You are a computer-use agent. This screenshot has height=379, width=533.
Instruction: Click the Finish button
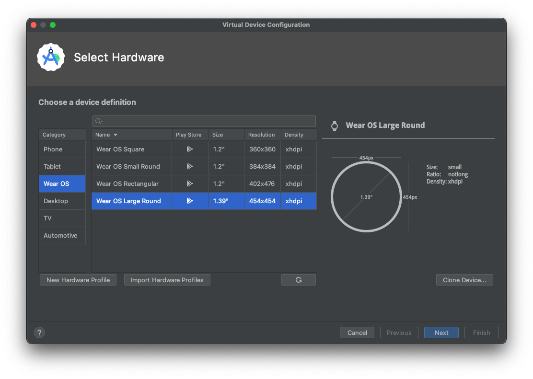481,333
